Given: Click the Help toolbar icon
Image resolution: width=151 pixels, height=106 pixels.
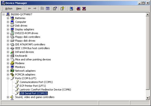Looking at the screenshot, I should click(x=62, y=8).
